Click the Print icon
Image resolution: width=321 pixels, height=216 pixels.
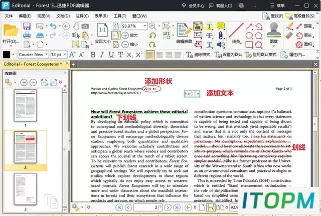pos(27,35)
